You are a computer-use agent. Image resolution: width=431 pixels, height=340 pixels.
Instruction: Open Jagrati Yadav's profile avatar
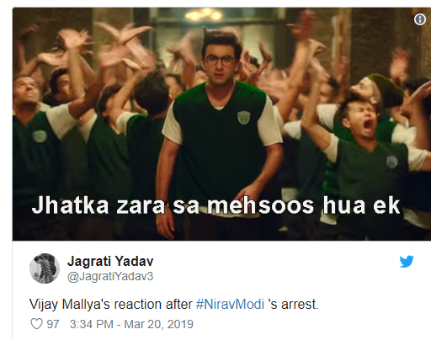click(45, 268)
